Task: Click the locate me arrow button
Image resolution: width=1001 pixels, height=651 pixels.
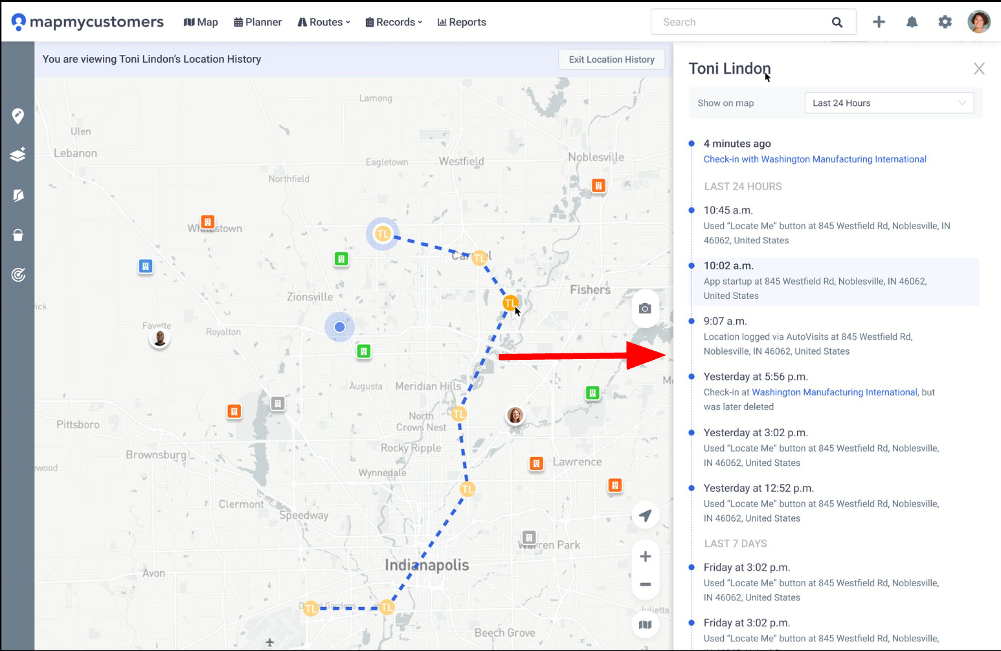Action: tap(646, 516)
